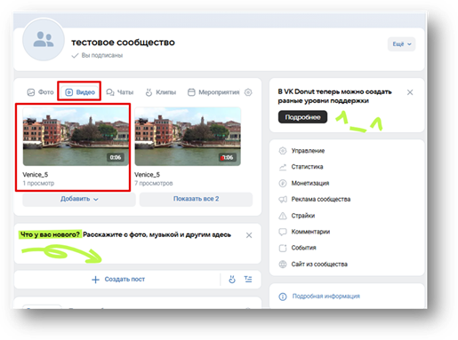The height and width of the screenshot is (340, 458).
Task: Open the Фото tab
Action: (40, 92)
